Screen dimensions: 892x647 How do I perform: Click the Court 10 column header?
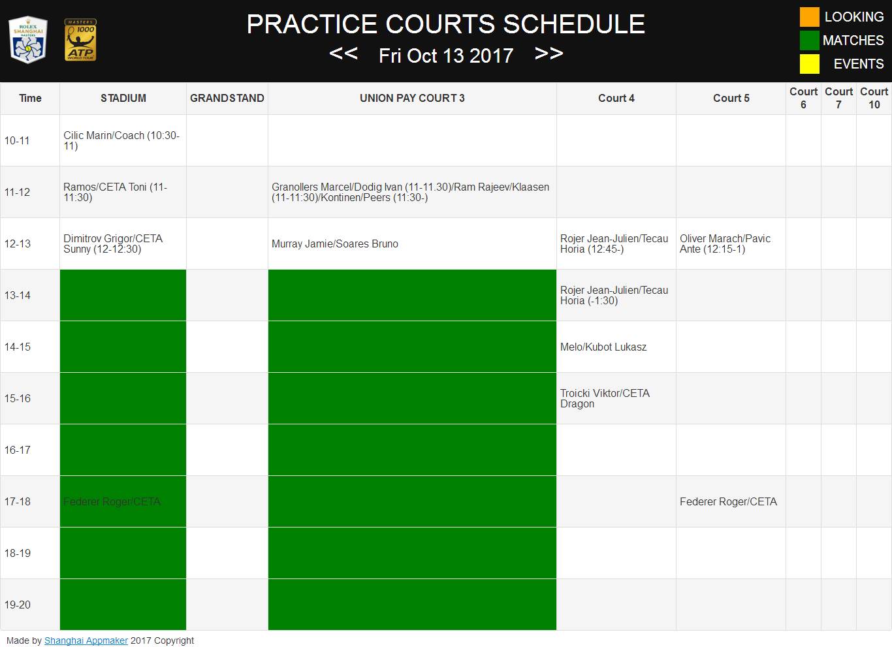874,98
